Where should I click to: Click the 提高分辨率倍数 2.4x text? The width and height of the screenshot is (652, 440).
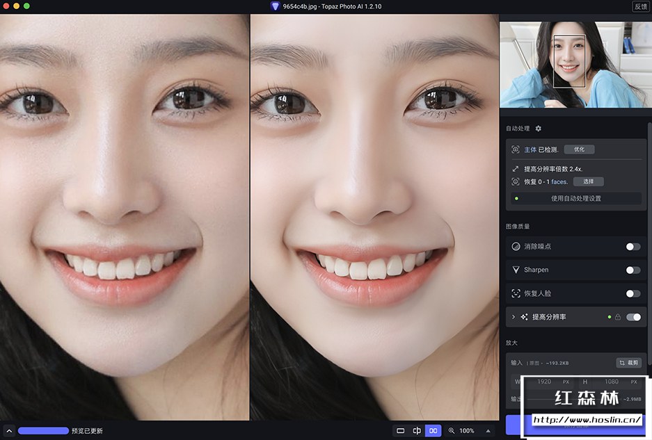pyautogui.click(x=553, y=169)
